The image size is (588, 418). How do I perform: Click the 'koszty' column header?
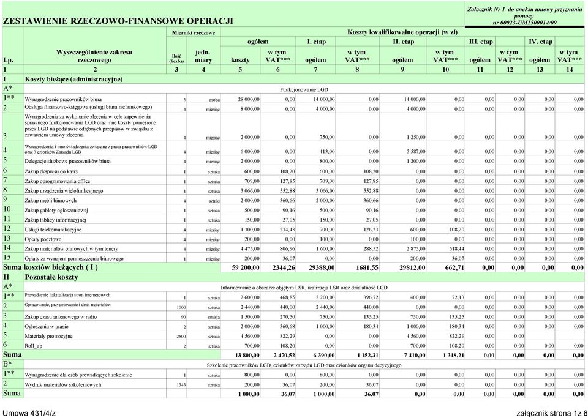[x=240, y=60]
